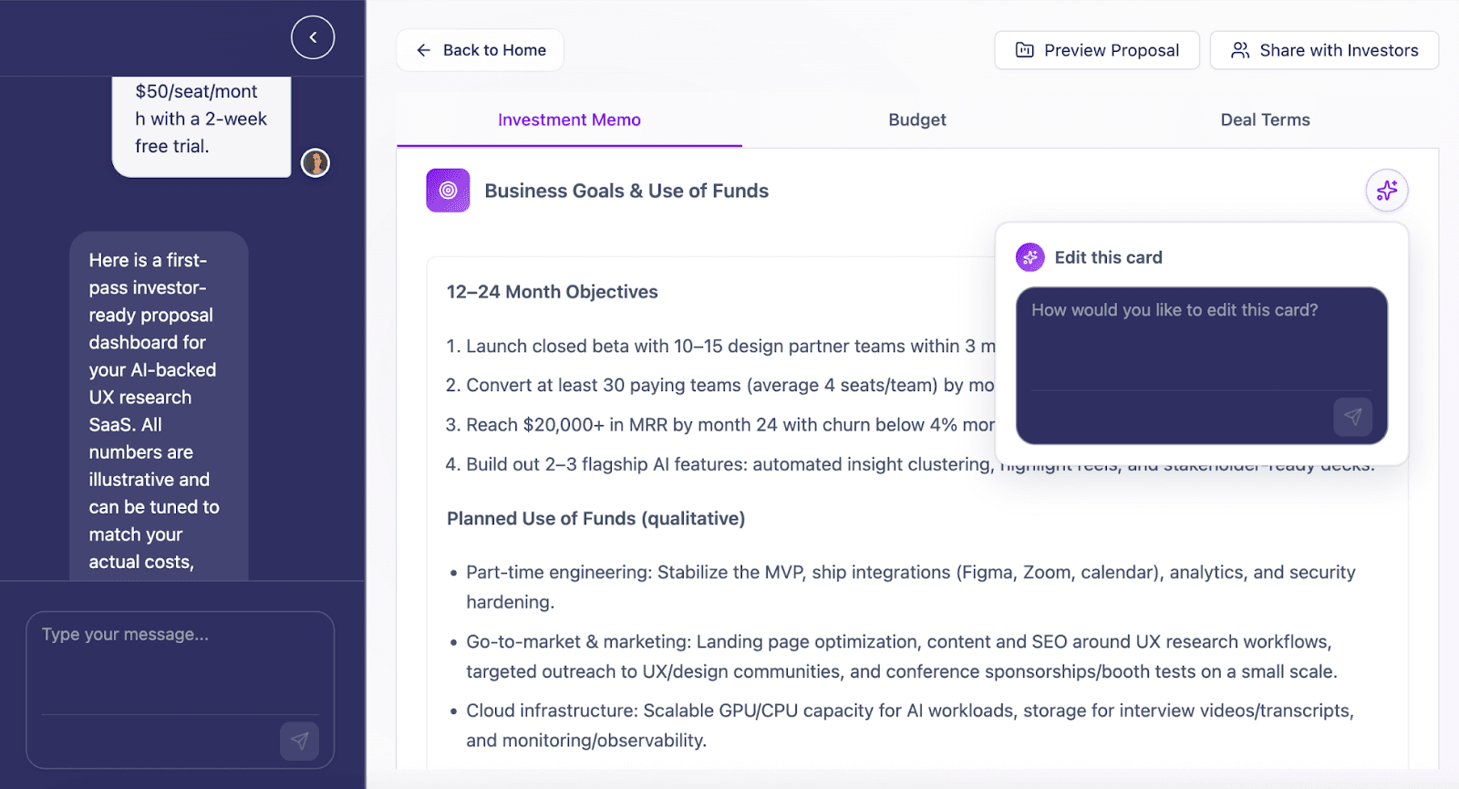Screen dimensions: 1459x789
Task: Click the 'Here is a first-pass' assistant message
Action: [159, 406]
